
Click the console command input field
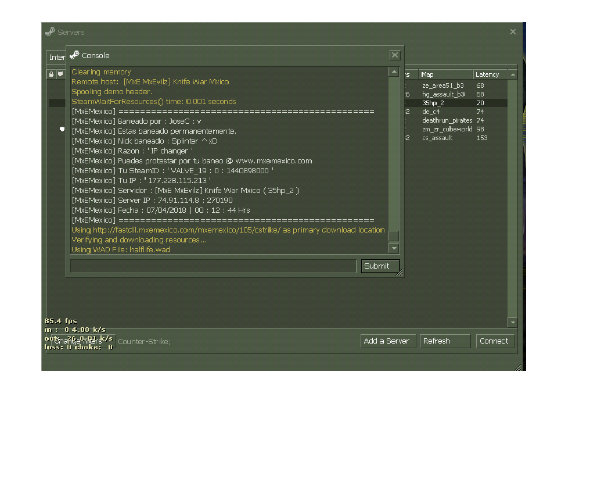tap(213, 266)
